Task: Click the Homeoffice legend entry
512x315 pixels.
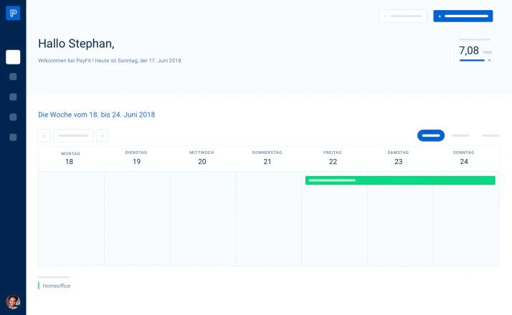Action: point(54,286)
